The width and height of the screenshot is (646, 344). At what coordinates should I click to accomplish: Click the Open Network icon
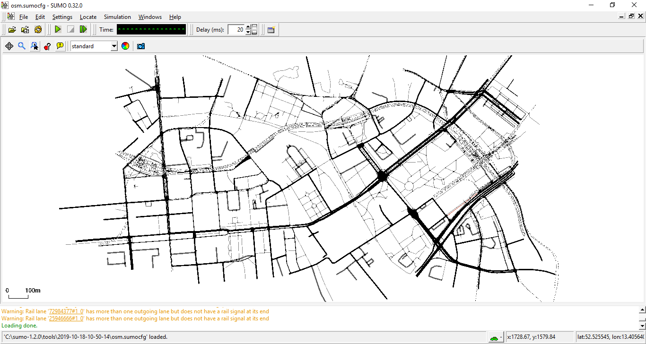pyautogui.click(x=25, y=30)
